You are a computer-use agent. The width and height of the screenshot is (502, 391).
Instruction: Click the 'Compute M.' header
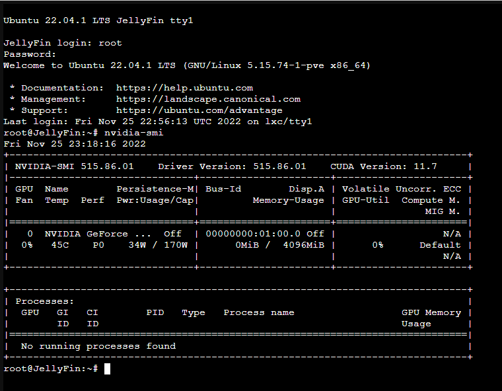(x=431, y=200)
